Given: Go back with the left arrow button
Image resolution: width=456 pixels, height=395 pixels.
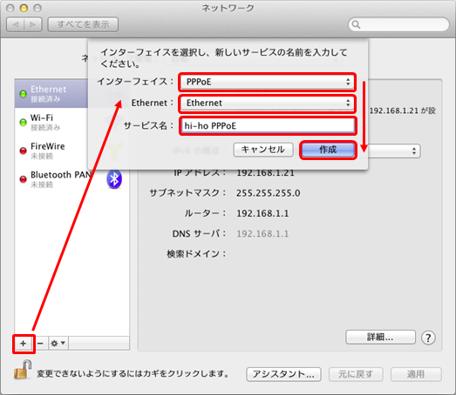Looking at the screenshot, I should (x=16, y=24).
